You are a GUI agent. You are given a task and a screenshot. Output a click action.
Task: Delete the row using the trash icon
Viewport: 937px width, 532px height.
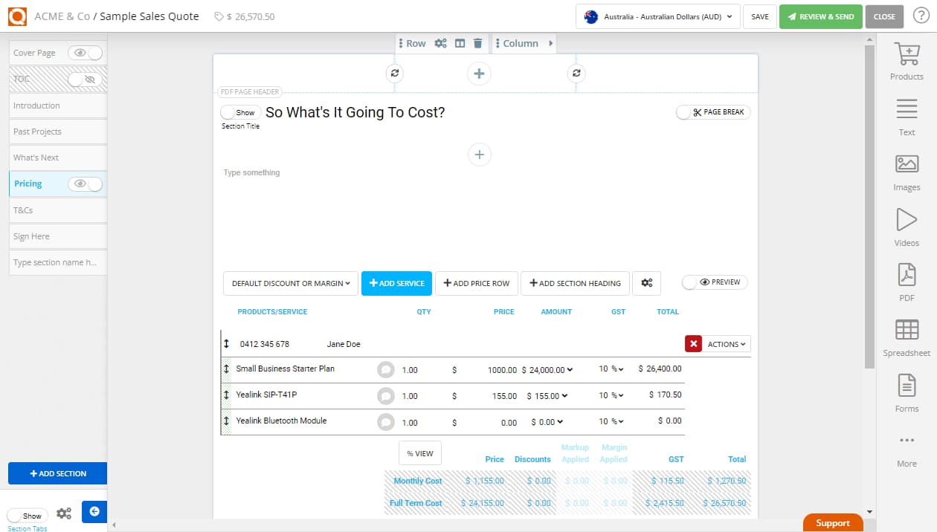point(477,43)
